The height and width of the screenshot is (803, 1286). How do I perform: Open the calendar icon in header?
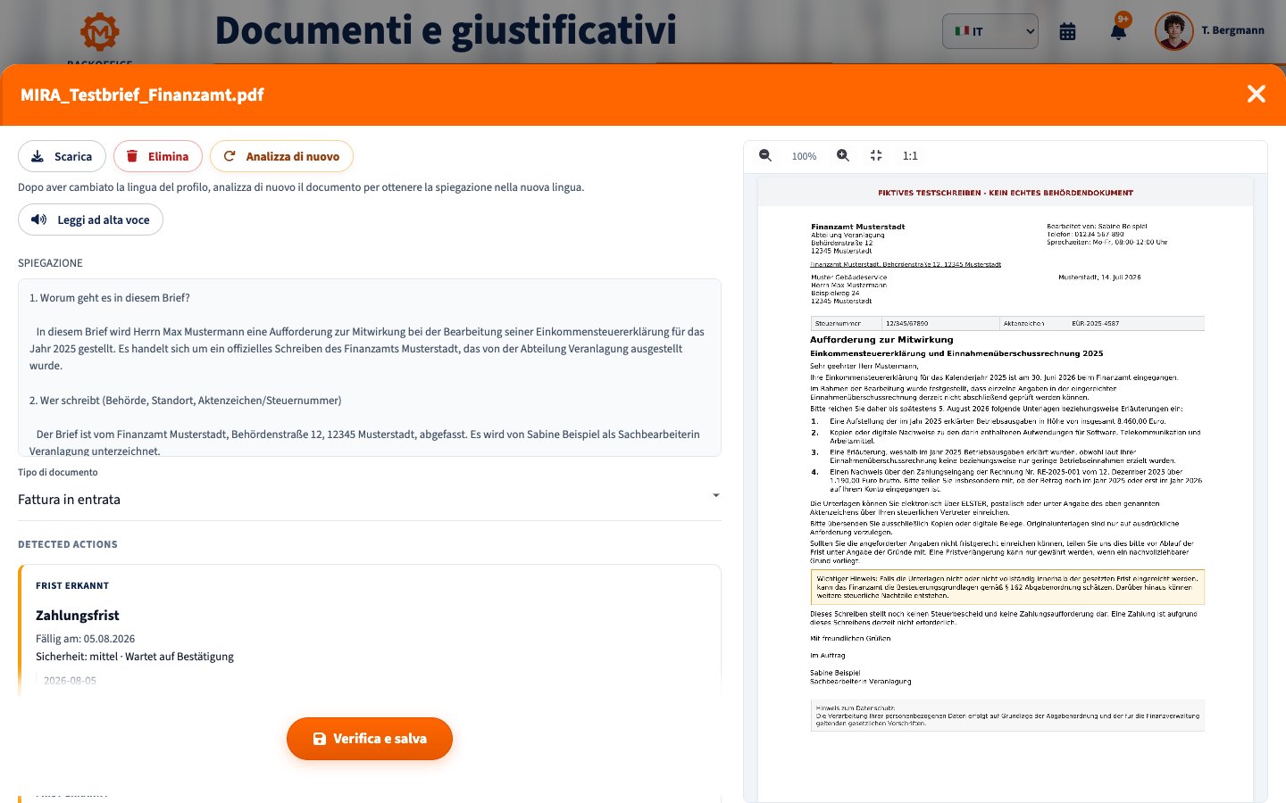click(1067, 31)
